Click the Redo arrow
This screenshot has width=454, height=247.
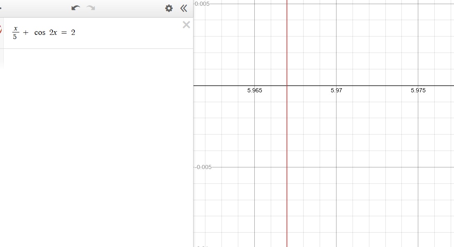91,8
